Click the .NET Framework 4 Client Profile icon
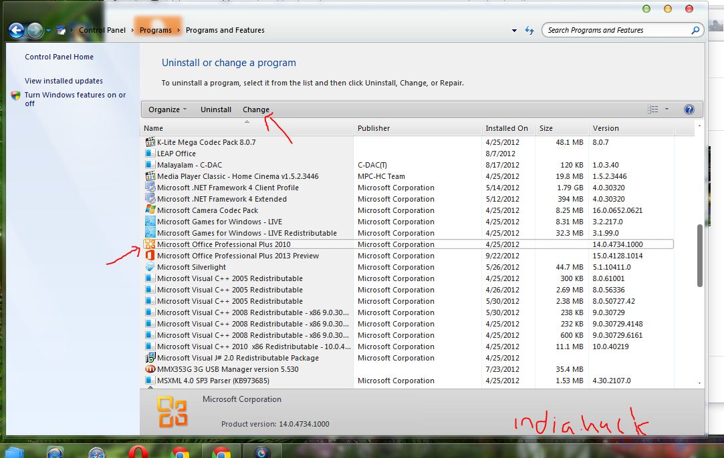This screenshot has width=724, height=458. (150, 187)
